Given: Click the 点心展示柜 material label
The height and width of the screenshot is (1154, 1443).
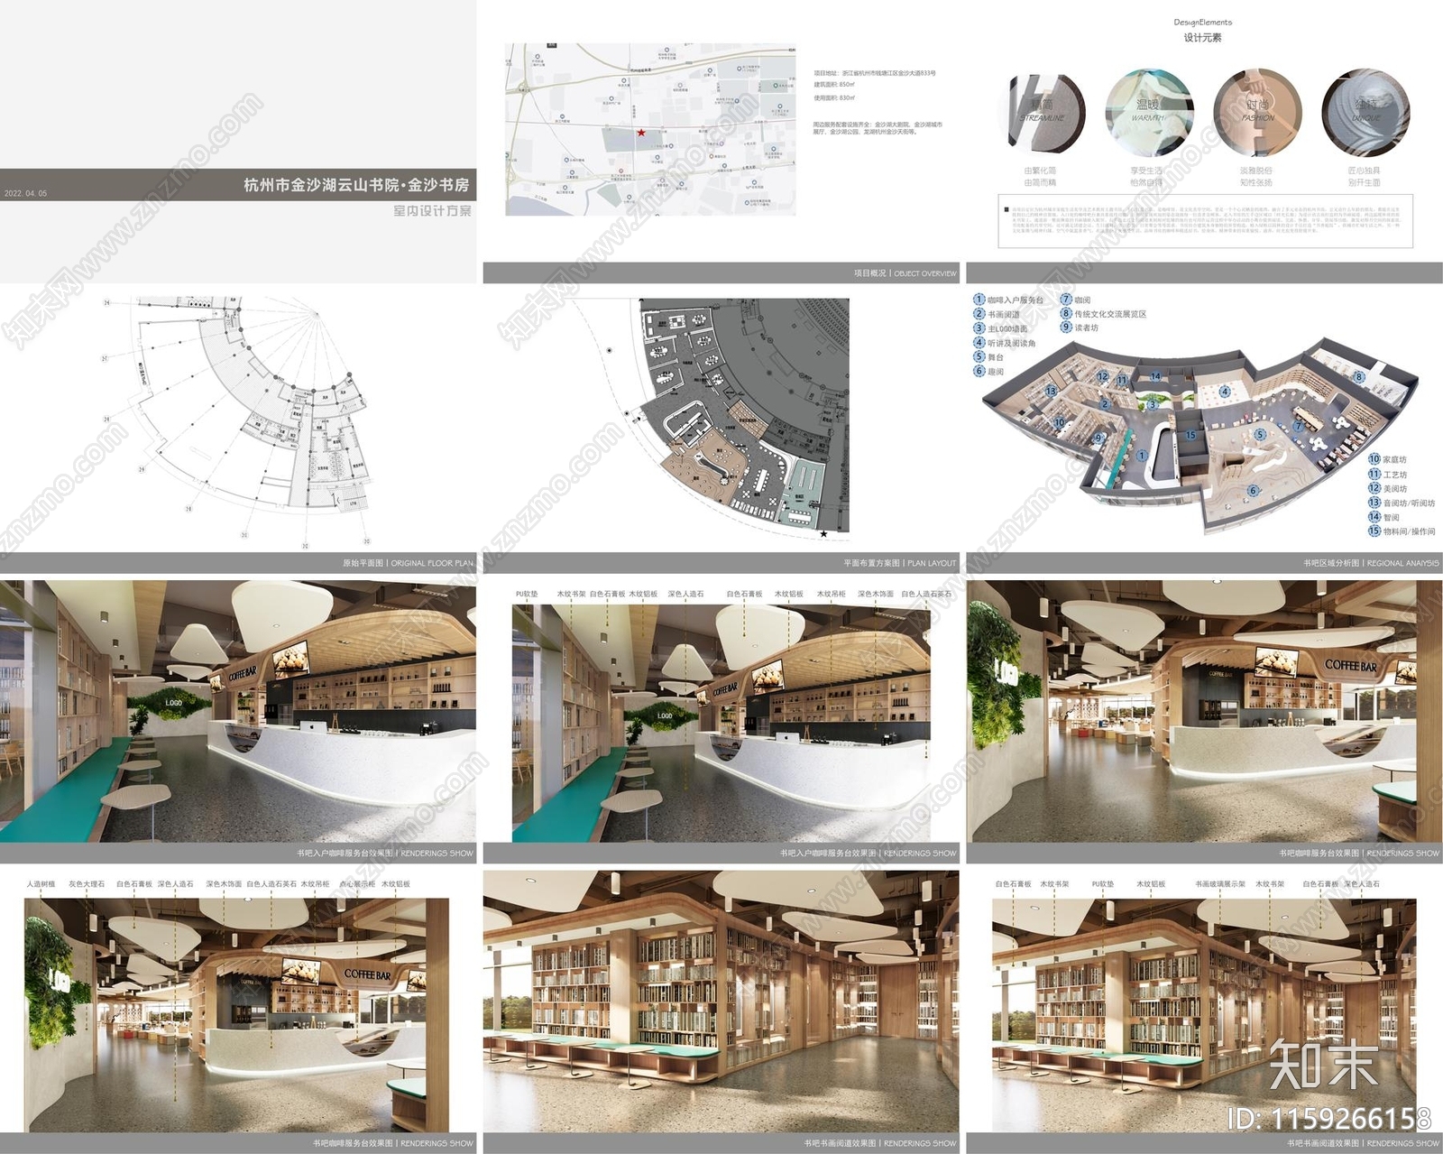Looking at the screenshot, I should (357, 884).
